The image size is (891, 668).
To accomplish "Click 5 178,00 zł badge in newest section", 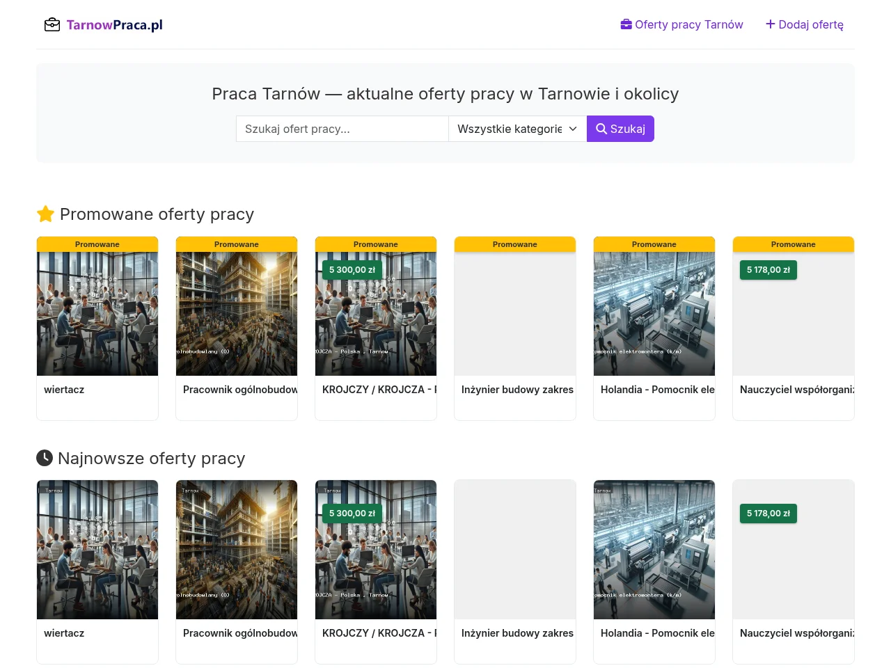I will pyautogui.click(x=768, y=514).
